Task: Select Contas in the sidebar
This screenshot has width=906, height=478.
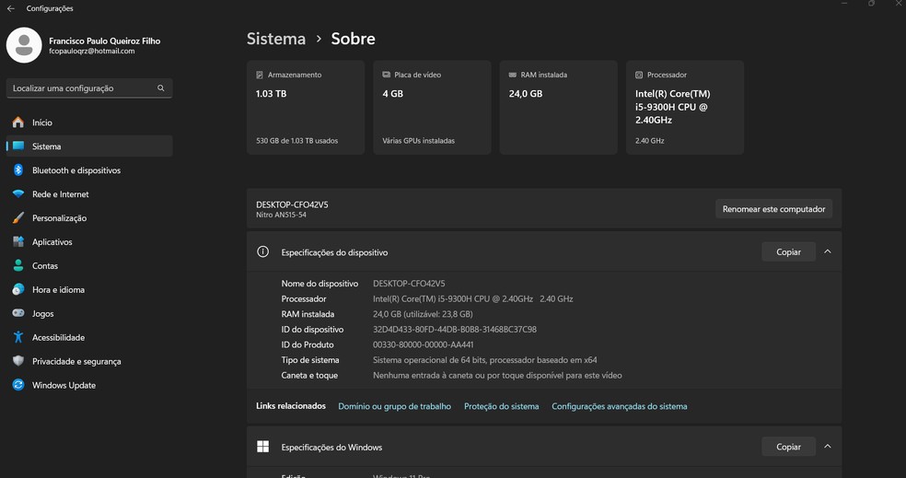Action: pyautogui.click(x=44, y=266)
